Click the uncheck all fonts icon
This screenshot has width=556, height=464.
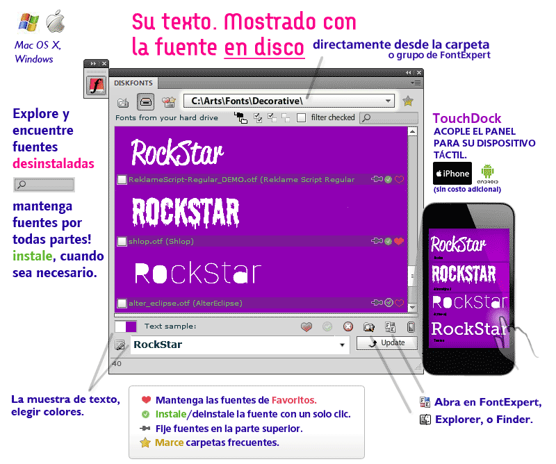click(x=286, y=117)
